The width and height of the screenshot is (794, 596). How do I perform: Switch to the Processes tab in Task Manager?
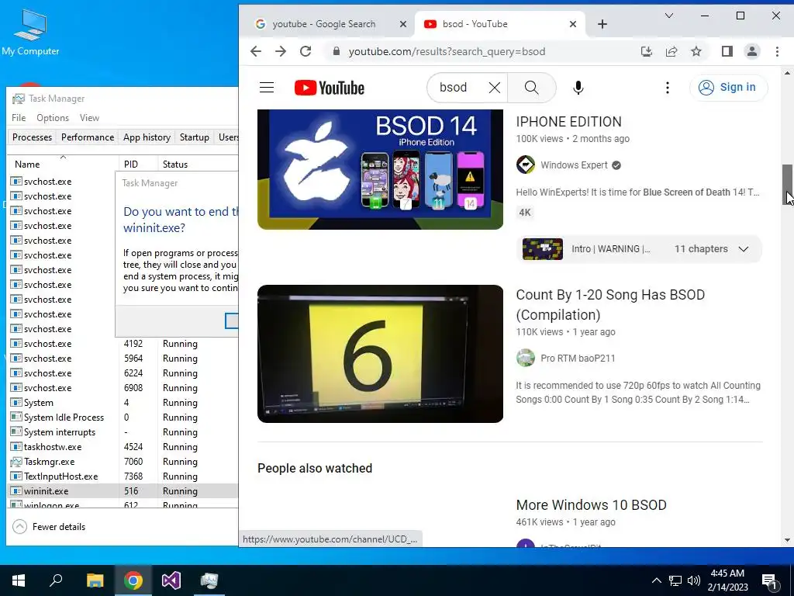32,137
